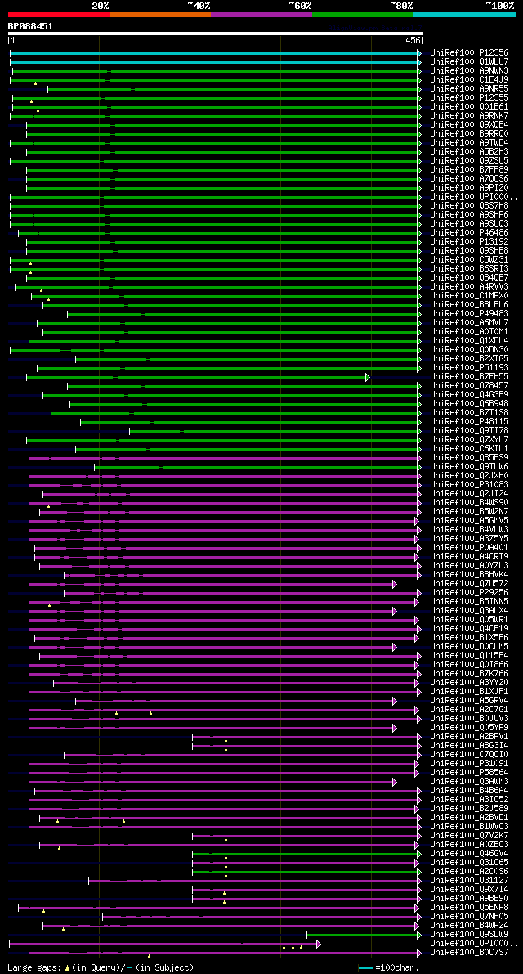Viewport: 523px width, 974px height.
Task: Select the UniRef100_B4B6A4 entry
Action: 469,792
